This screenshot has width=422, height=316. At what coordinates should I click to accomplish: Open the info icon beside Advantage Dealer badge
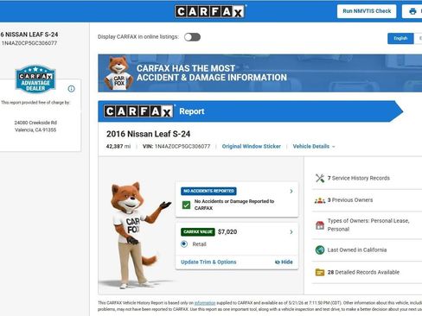71,89
